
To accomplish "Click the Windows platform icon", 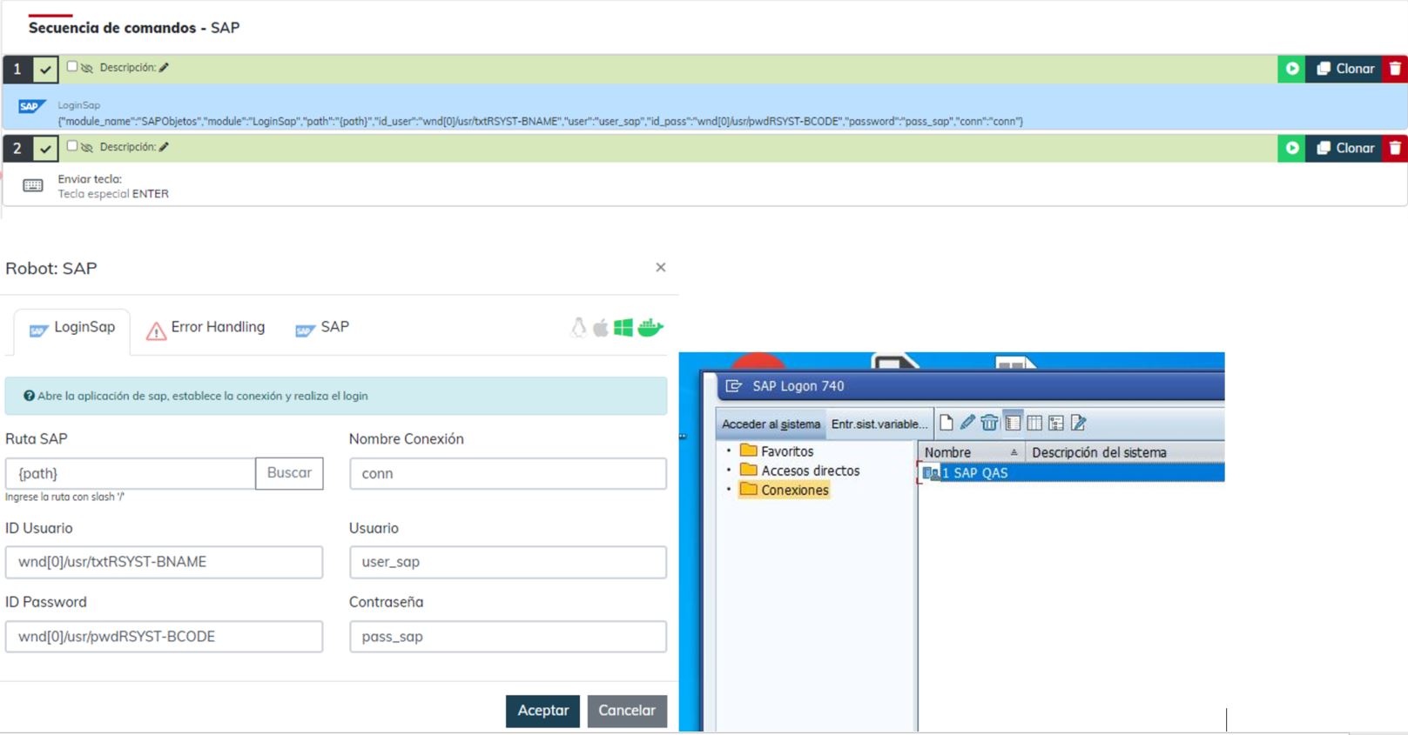I will point(623,328).
